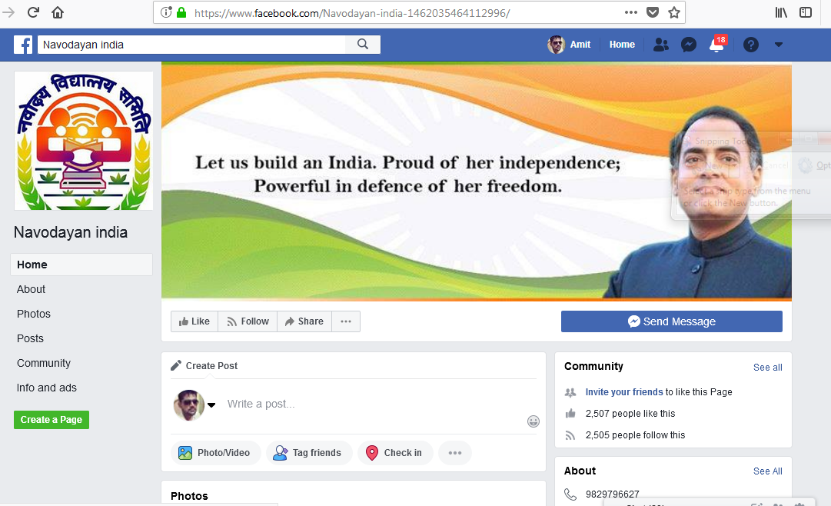
Task: Click the Facebook logo icon
Action: pos(23,45)
